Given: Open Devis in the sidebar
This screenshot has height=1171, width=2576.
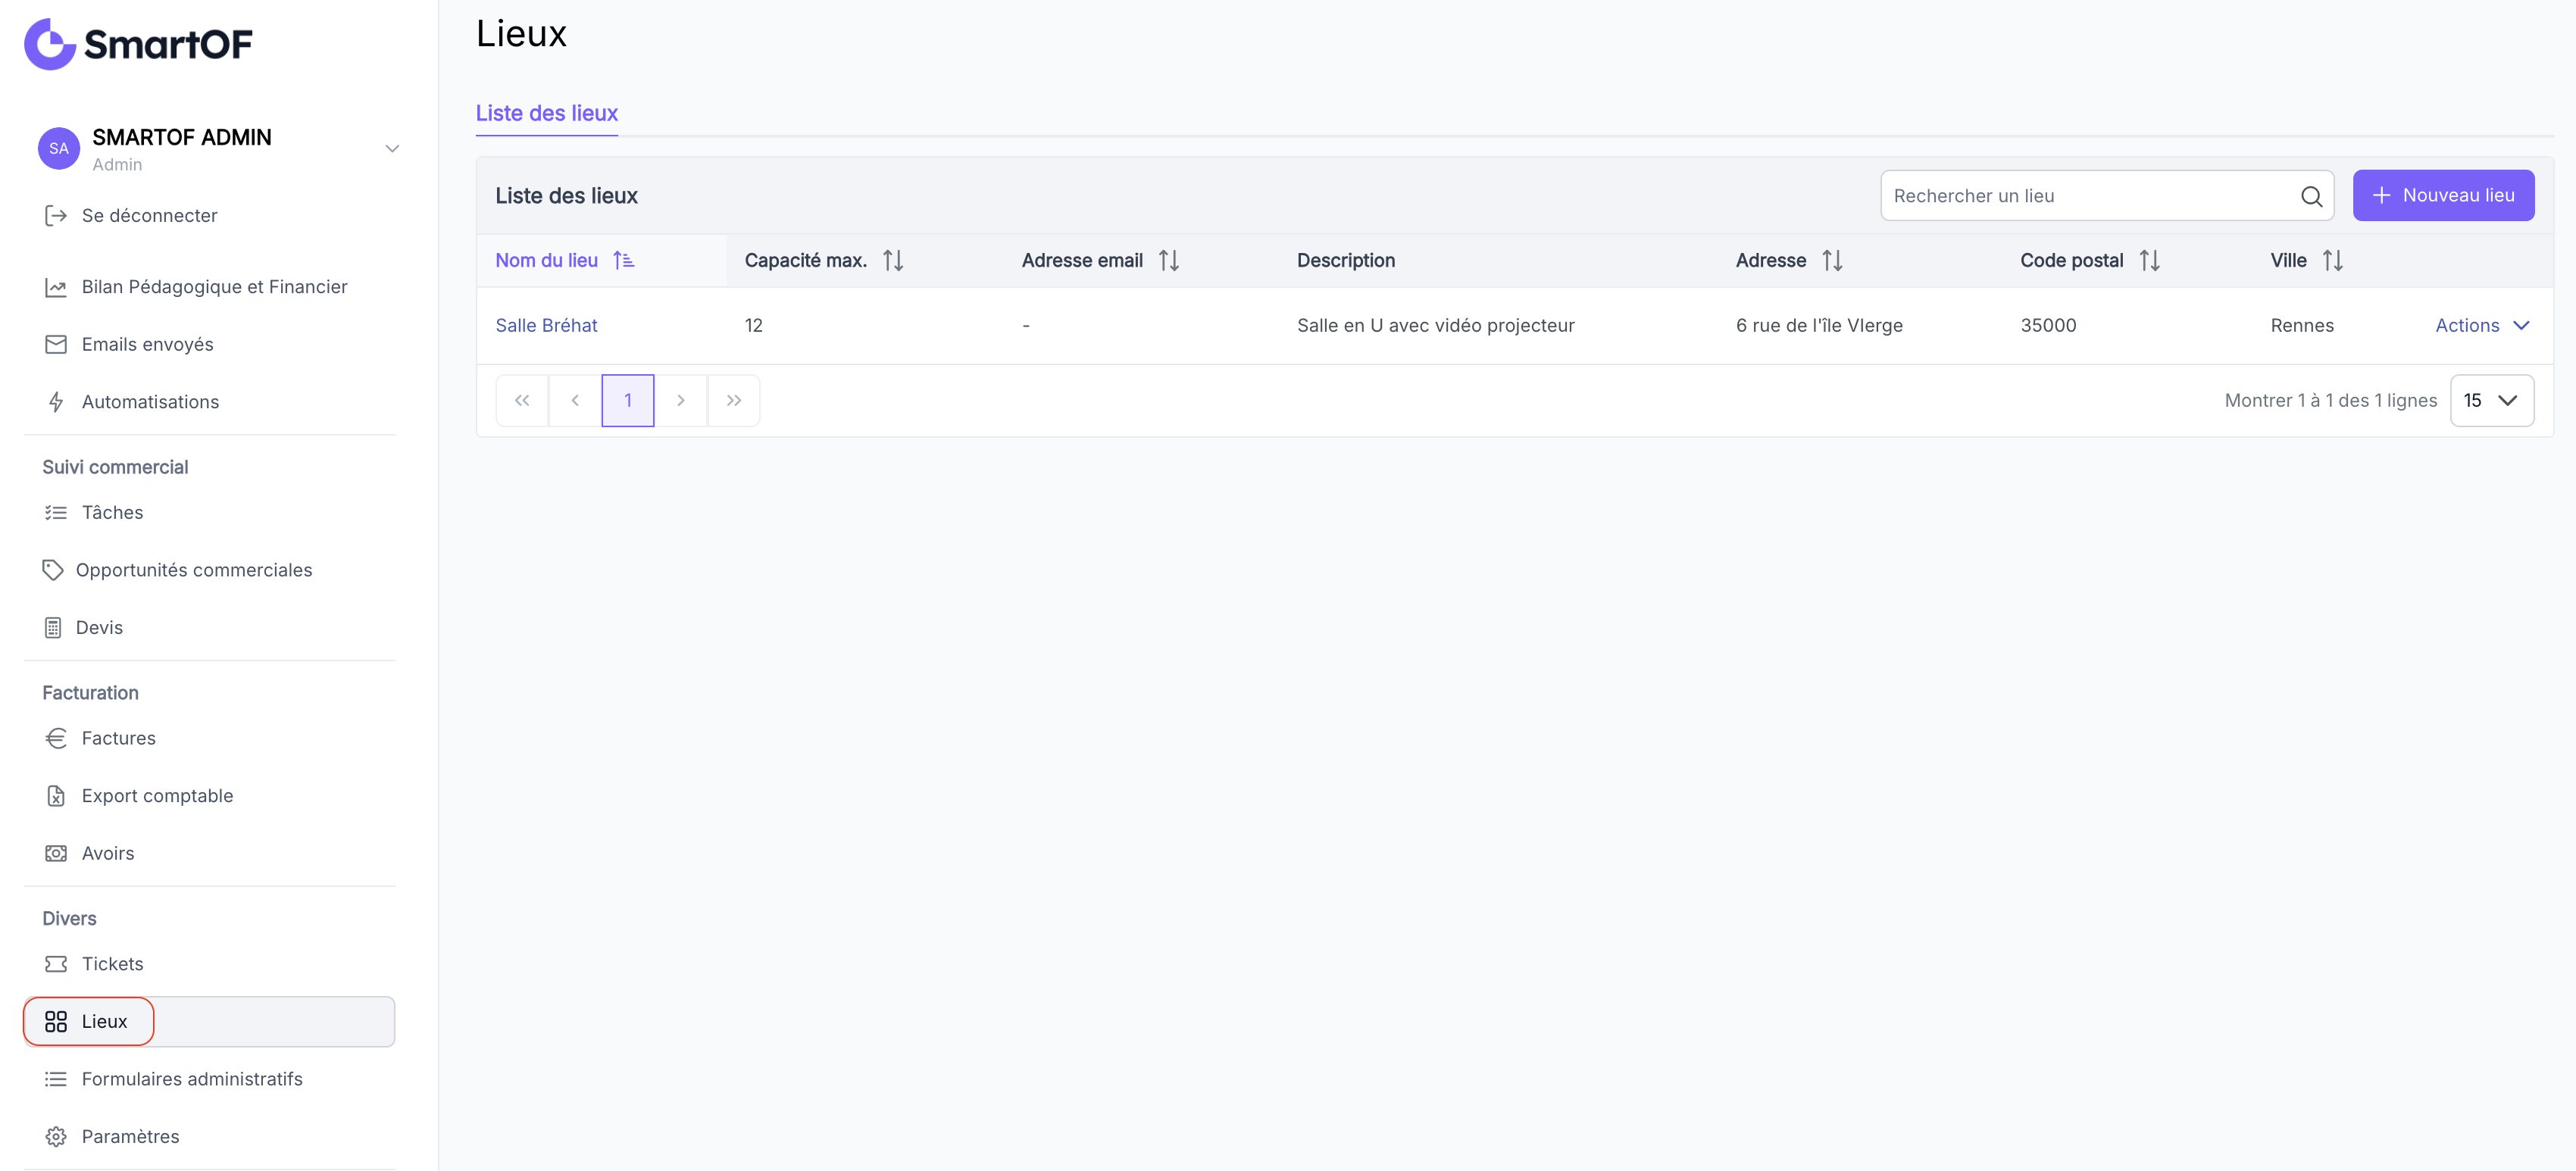Looking at the screenshot, I should point(99,628).
